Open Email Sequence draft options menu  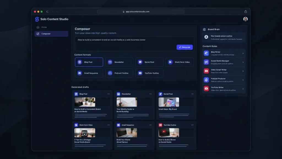pos(150,125)
